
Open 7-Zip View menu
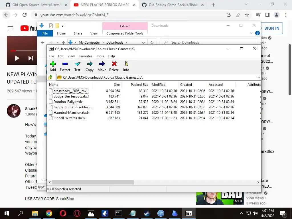coord(71,56)
